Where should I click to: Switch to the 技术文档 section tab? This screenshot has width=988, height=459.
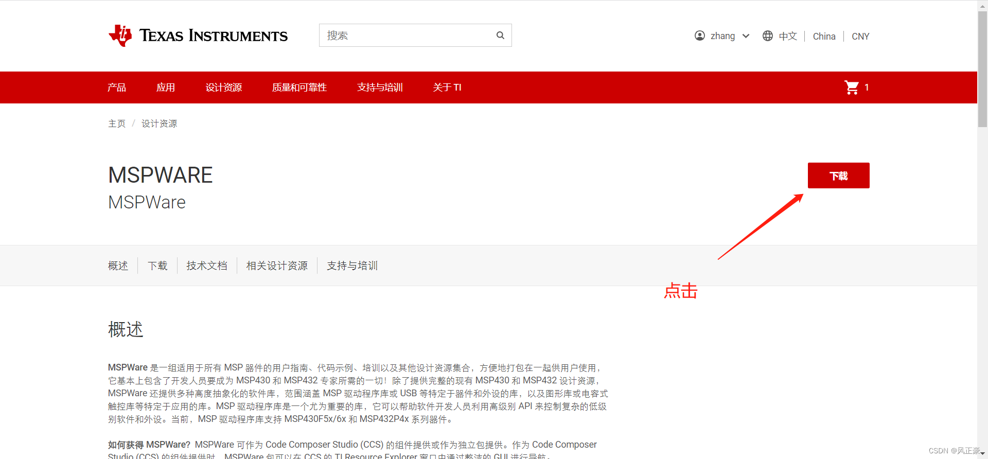click(x=207, y=266)
